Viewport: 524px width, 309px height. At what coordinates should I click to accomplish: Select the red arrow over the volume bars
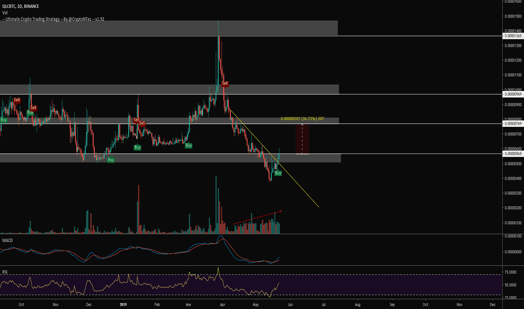click(x=257, y=217)
